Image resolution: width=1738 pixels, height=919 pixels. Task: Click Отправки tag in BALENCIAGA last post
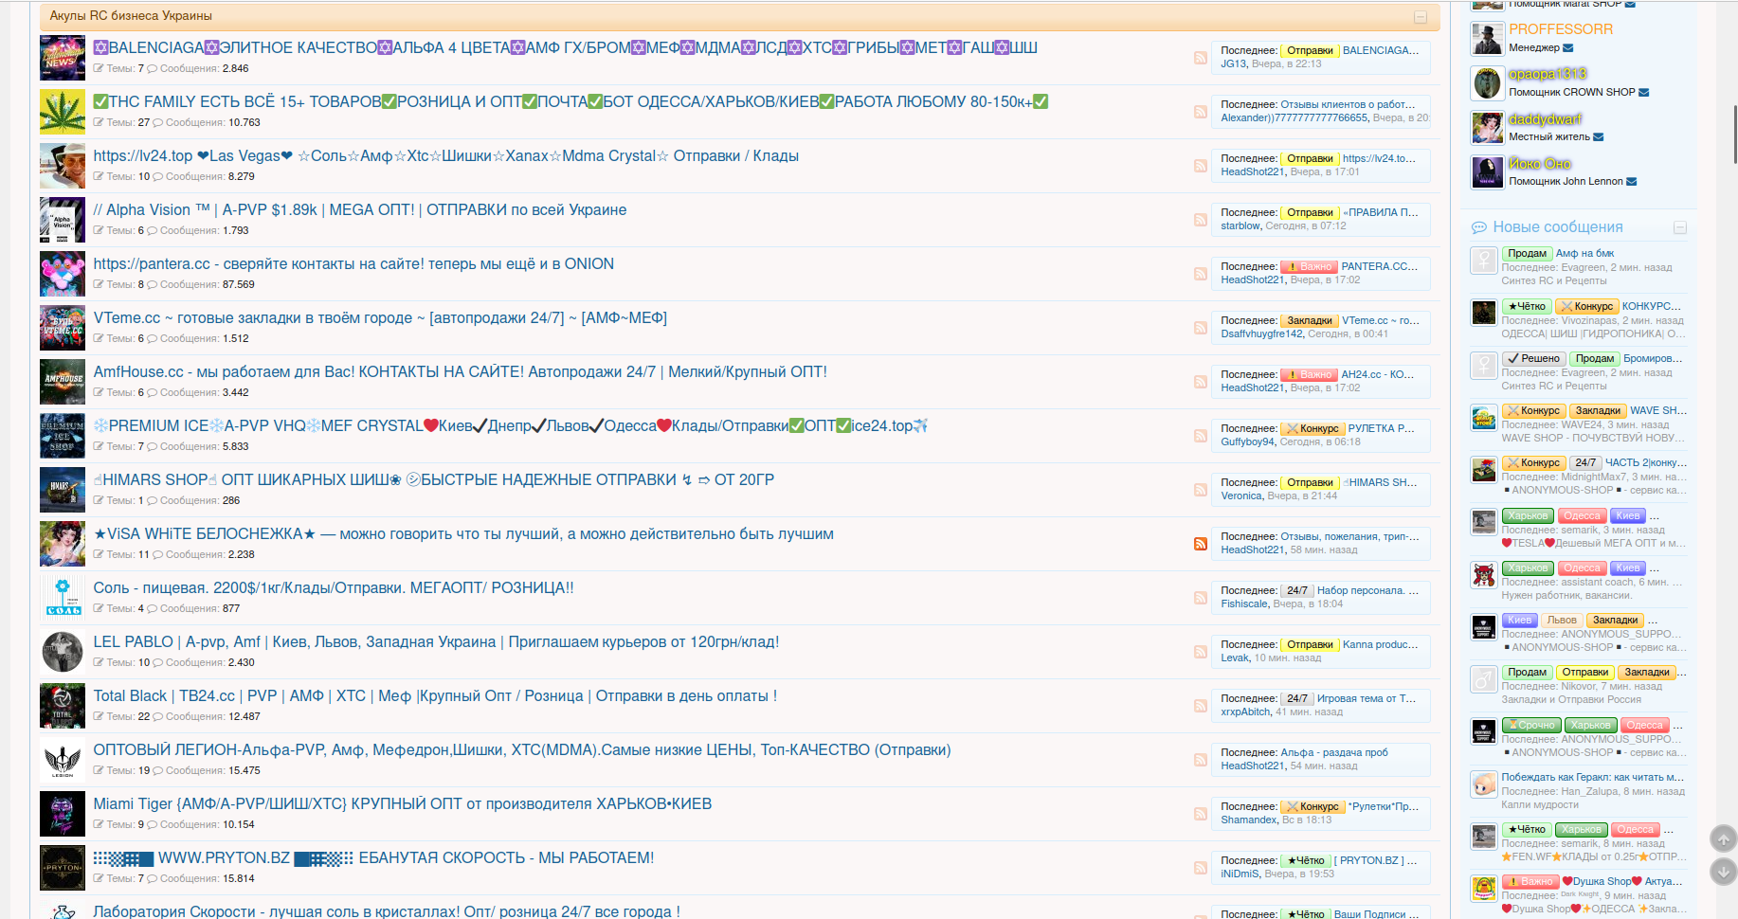[x=1310, y=51]
